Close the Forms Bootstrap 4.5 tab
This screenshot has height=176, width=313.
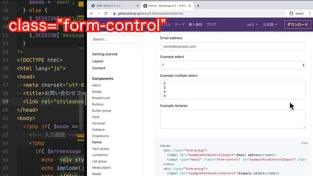tap(190, 6)
